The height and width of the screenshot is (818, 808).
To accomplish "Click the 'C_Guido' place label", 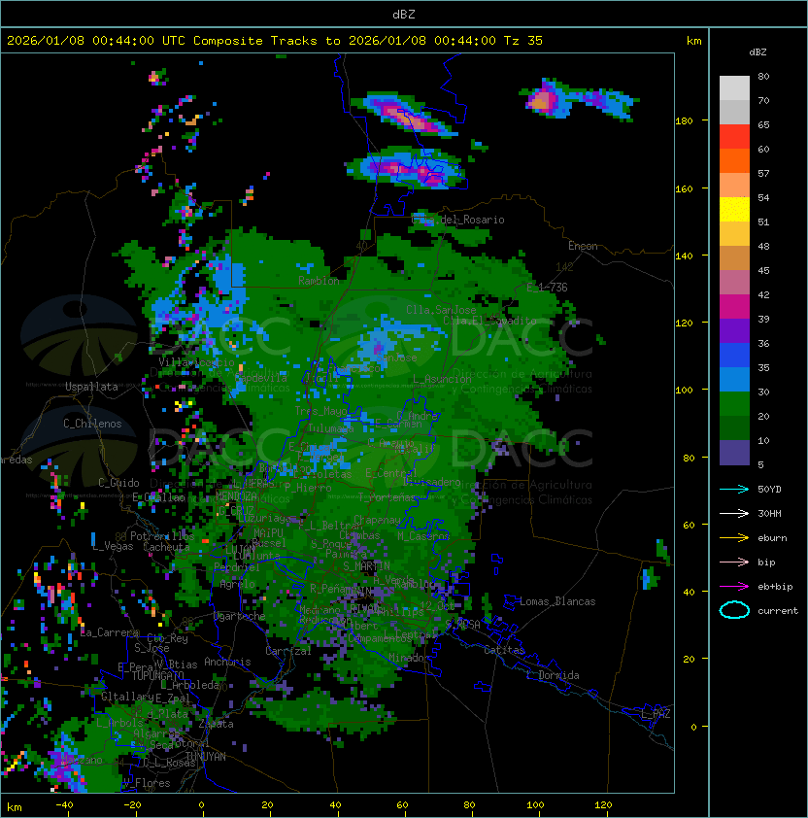I will [118, 483].
